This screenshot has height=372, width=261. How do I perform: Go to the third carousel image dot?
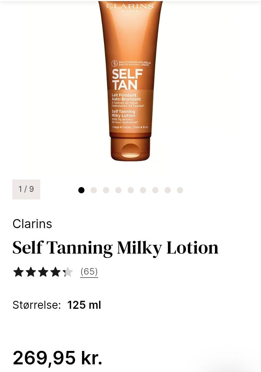106,190
